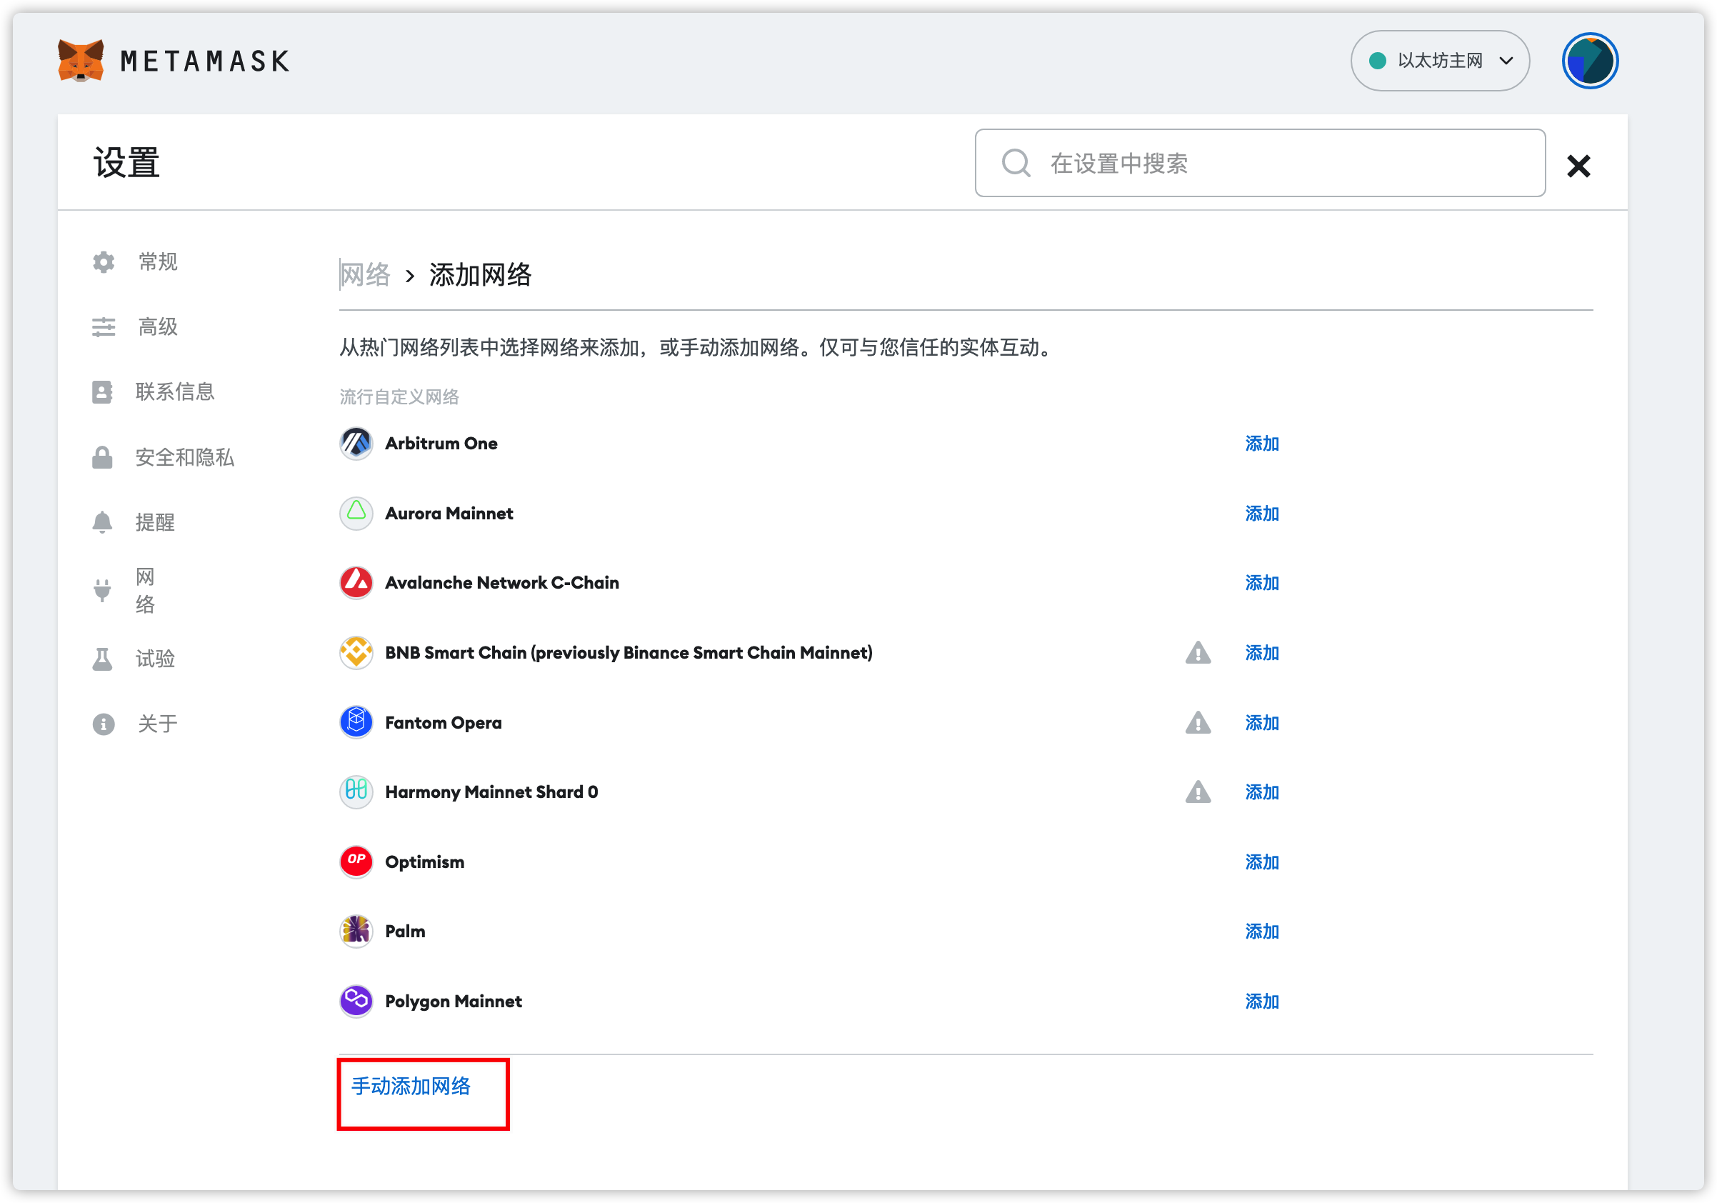The image size is (1717, 1203).
Task: Open 常规 general settings
Action: (x=158, y=262)
